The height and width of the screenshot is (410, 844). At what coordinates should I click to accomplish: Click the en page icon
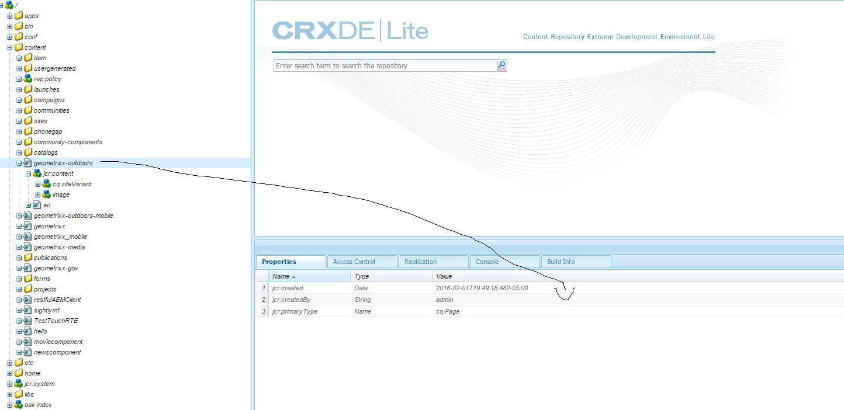(37, 205)
